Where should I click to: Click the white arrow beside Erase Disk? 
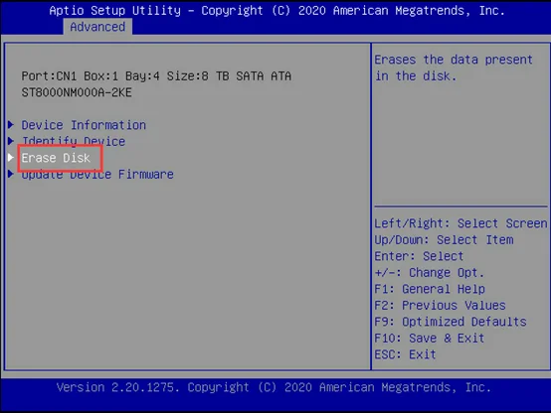pos(11,157)
